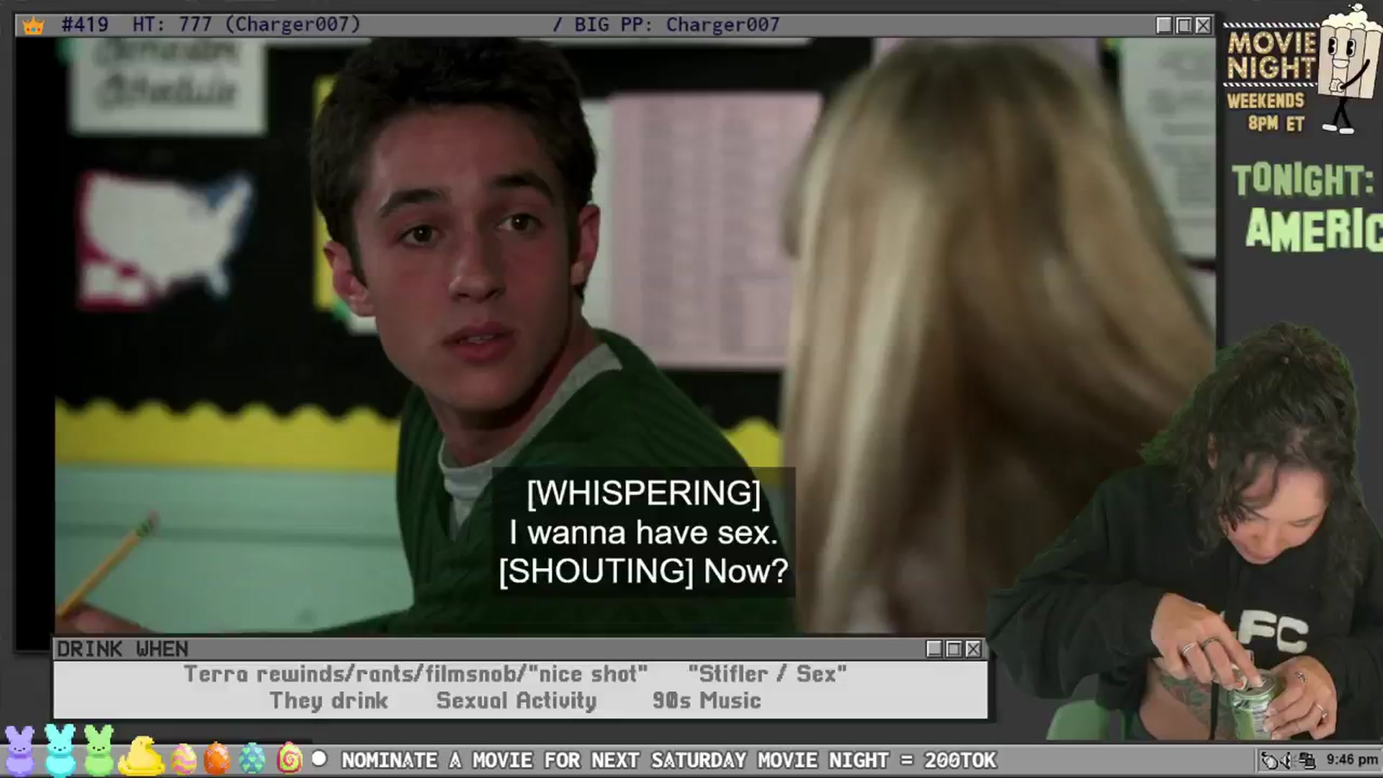This screenshot has width=1383, height=778.
Task: Open the mouse tray icon in the taskbar
Action: coord(1270,760)
